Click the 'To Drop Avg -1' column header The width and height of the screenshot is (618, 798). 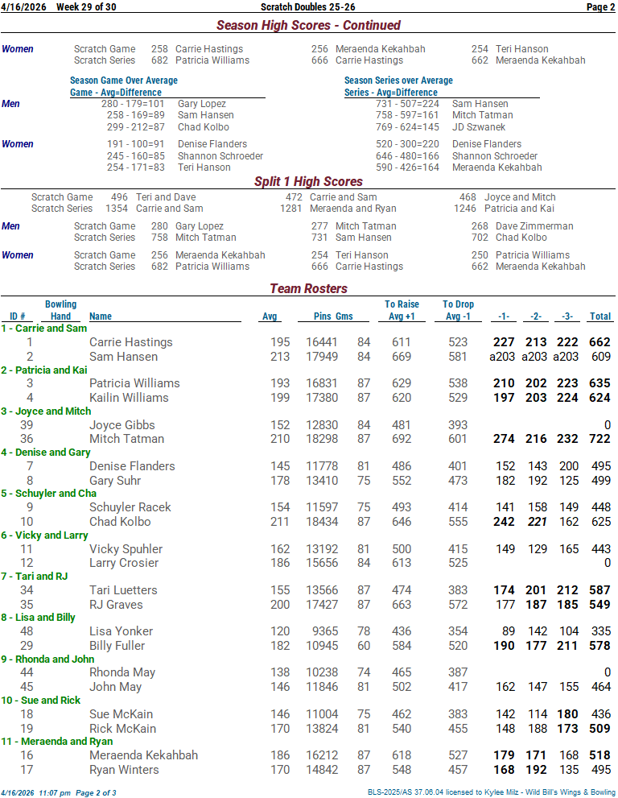(459, 311)
